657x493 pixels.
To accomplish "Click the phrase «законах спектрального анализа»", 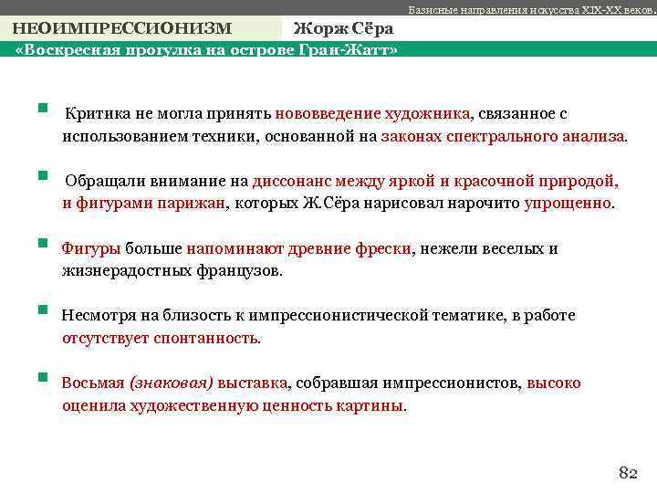I will pos(503,137).
